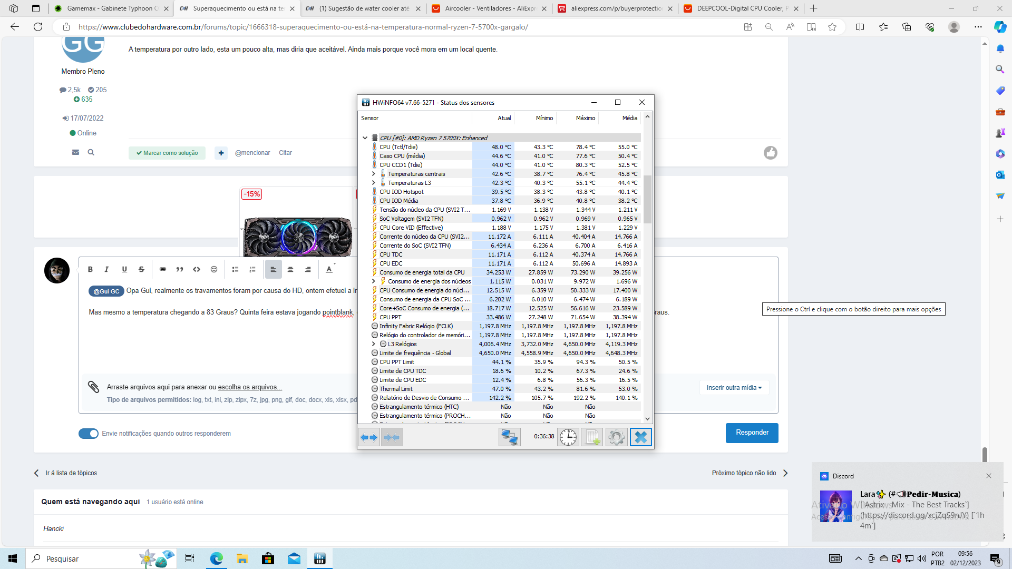Open File Explorer from taskbar
Viewport: 1012px width, 569px height.
click(x=242, y=558)
